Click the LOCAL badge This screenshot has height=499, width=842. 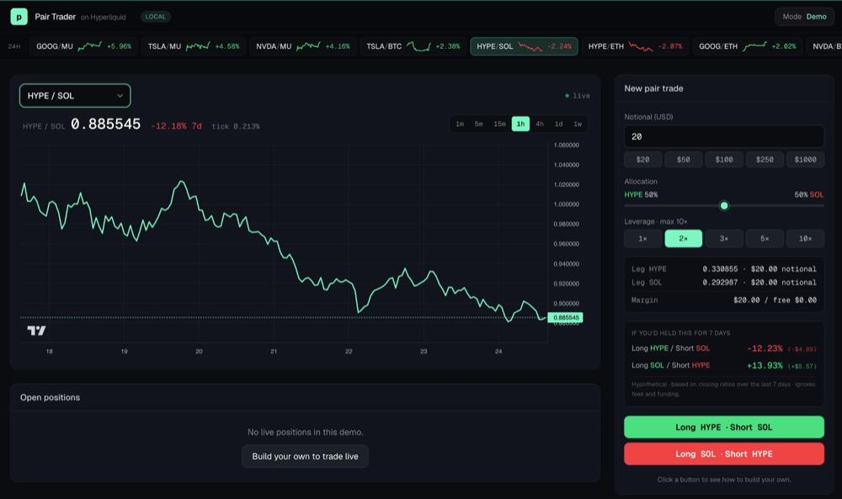click(155, 17)
